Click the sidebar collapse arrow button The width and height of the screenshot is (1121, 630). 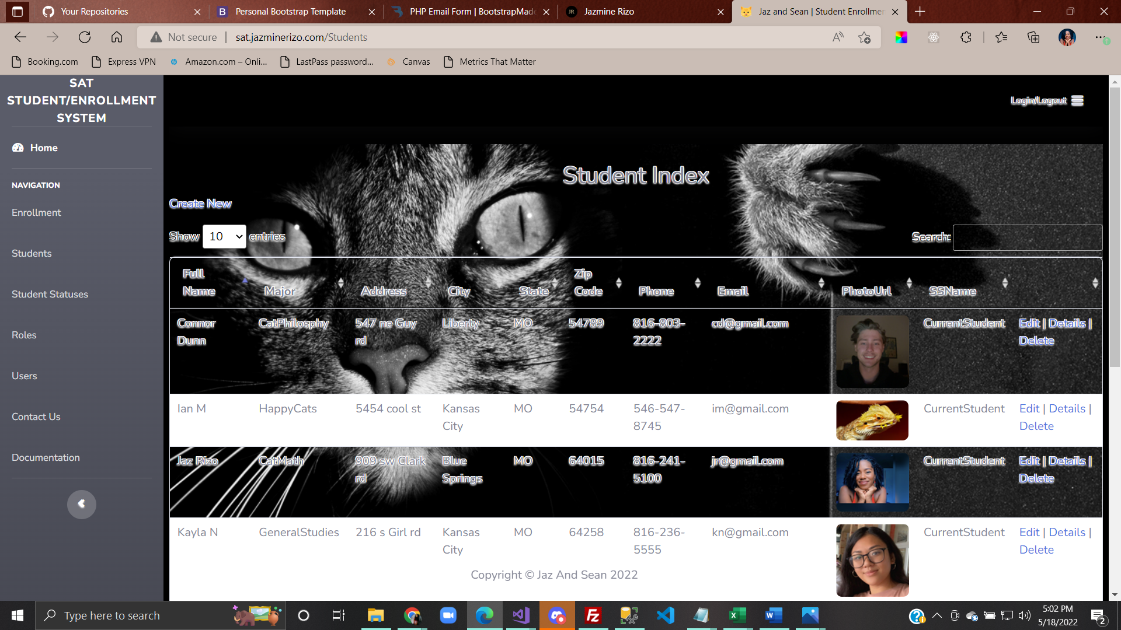coord(81,504)
